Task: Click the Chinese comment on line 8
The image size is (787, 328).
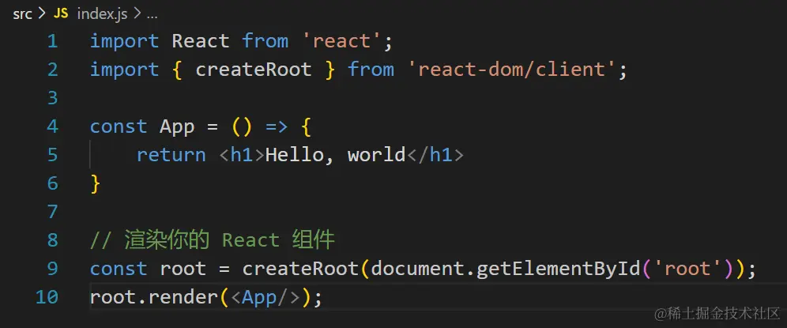Action: (x=213, y=240)
